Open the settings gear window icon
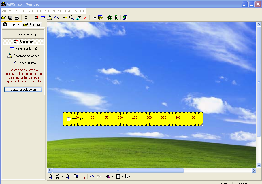Viewport: 262px width, 184px height. click(100, 18)
